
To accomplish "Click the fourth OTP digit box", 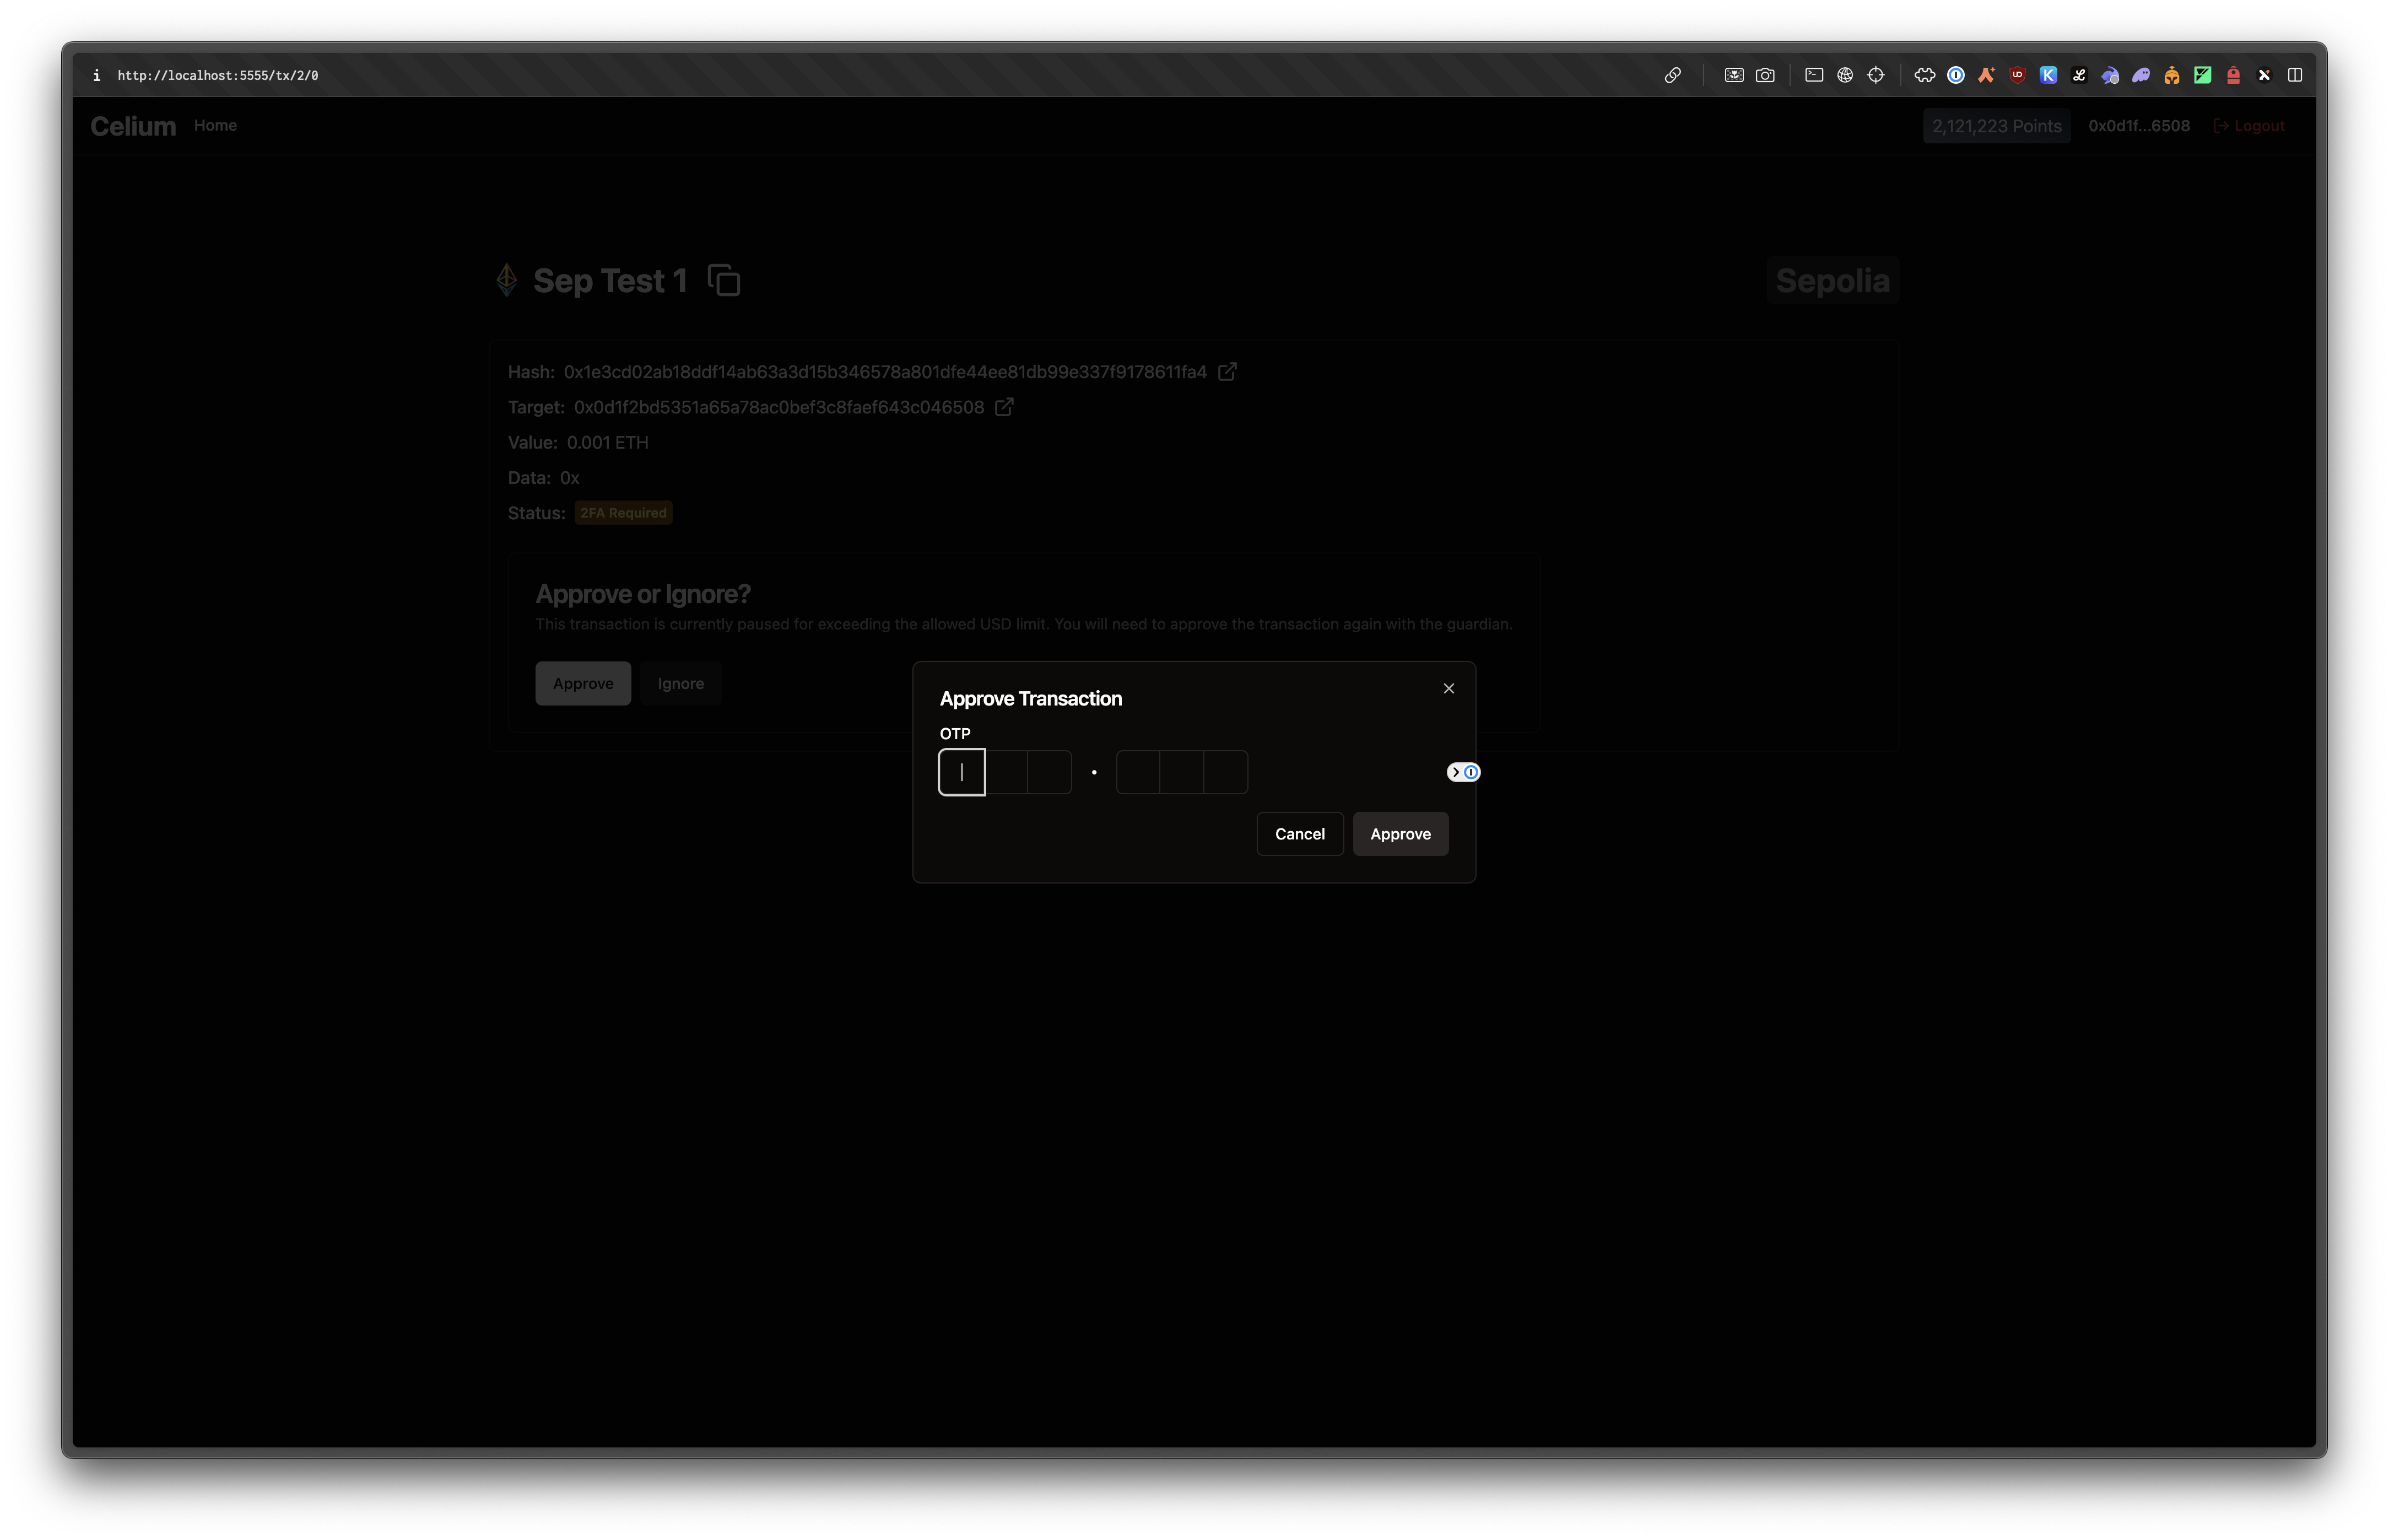I will (x=1138, y=772).
